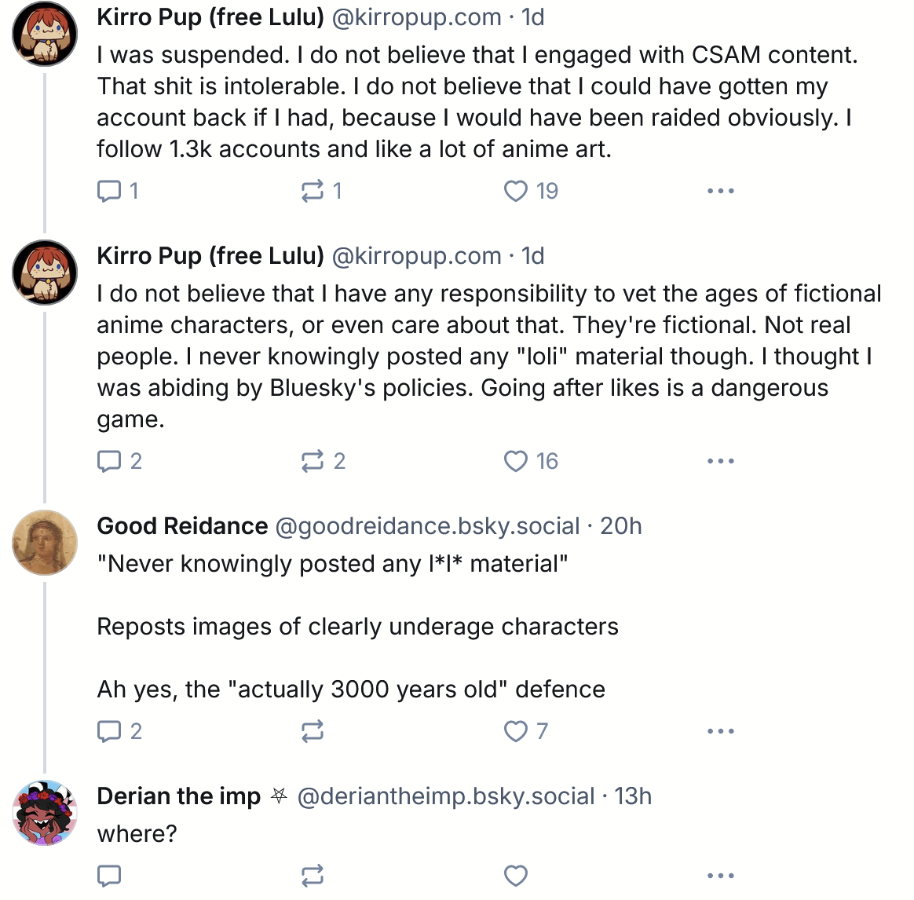Open more options on Derian the imp's post
The height and width of the screenshot is (900, 914).
tap(720, 875)
